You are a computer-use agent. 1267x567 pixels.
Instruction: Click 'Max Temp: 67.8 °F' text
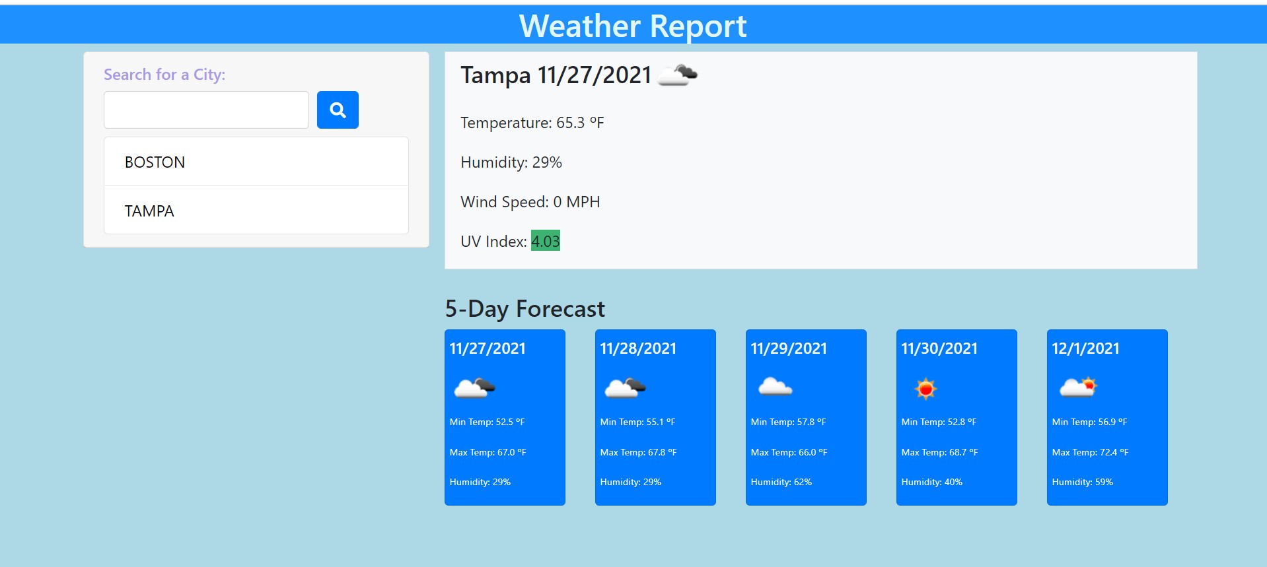[x=638, y=452]
